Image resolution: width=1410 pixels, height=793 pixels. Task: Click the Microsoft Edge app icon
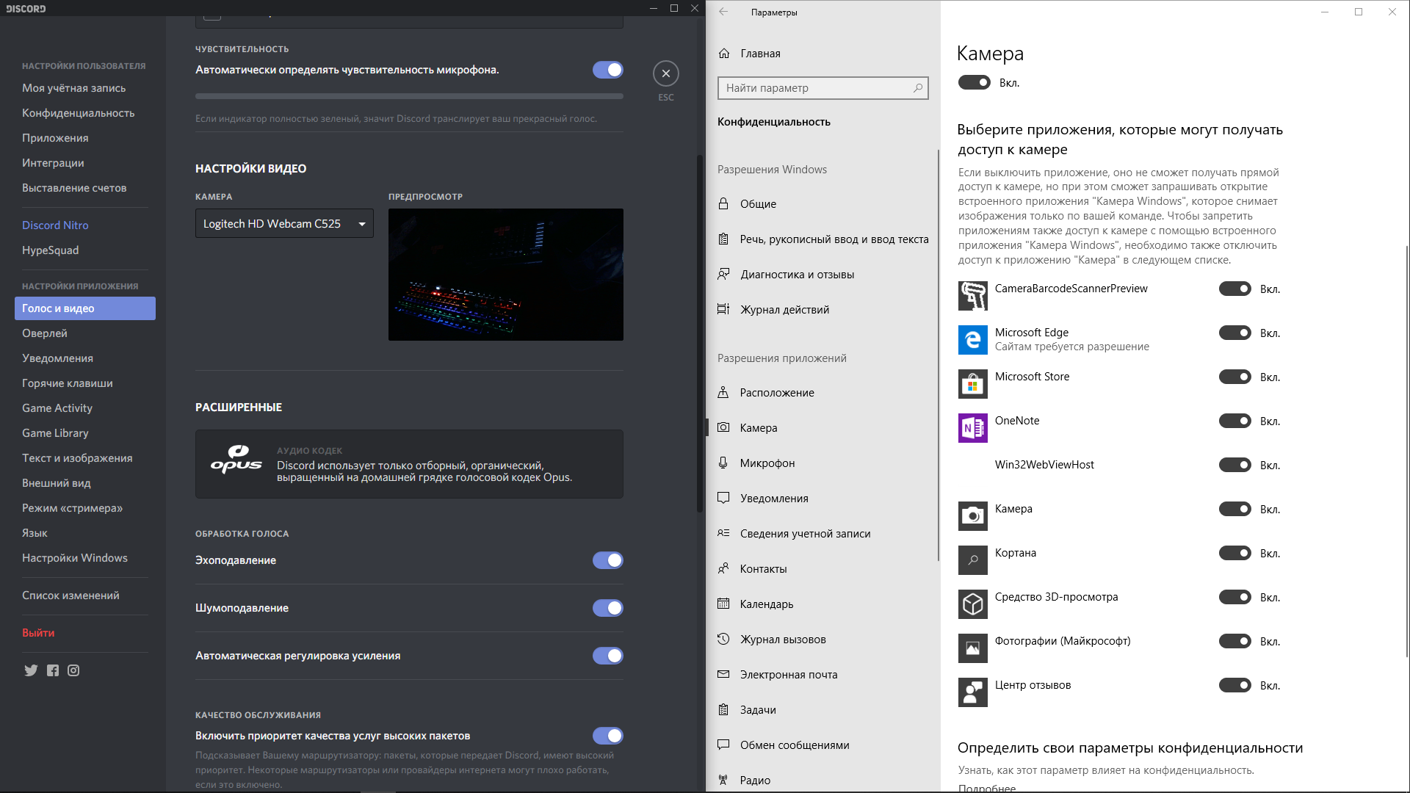973,340
